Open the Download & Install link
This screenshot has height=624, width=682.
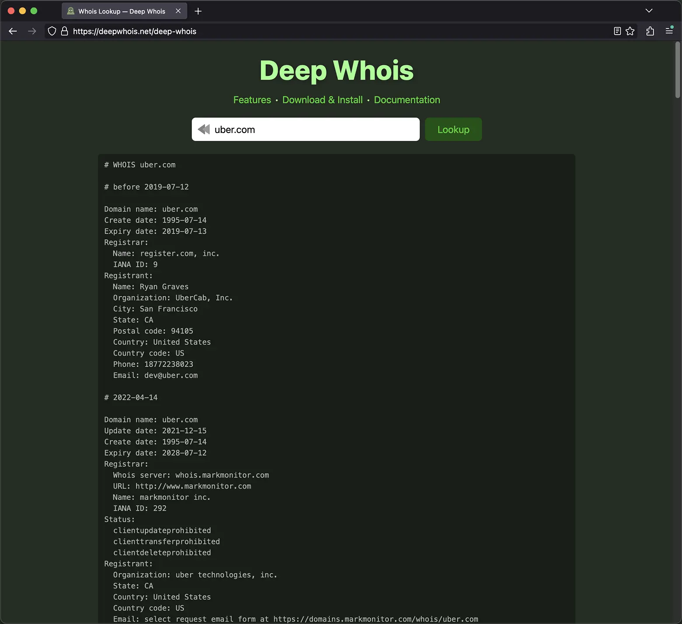coord(322,100)
